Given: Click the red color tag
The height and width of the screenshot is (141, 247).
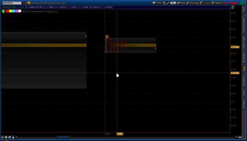Looking at the screenshot, I should coord(6,11).
